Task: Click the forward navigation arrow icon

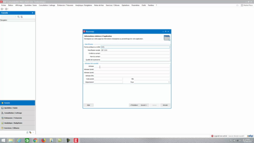Action: click(x=6, y=9)
